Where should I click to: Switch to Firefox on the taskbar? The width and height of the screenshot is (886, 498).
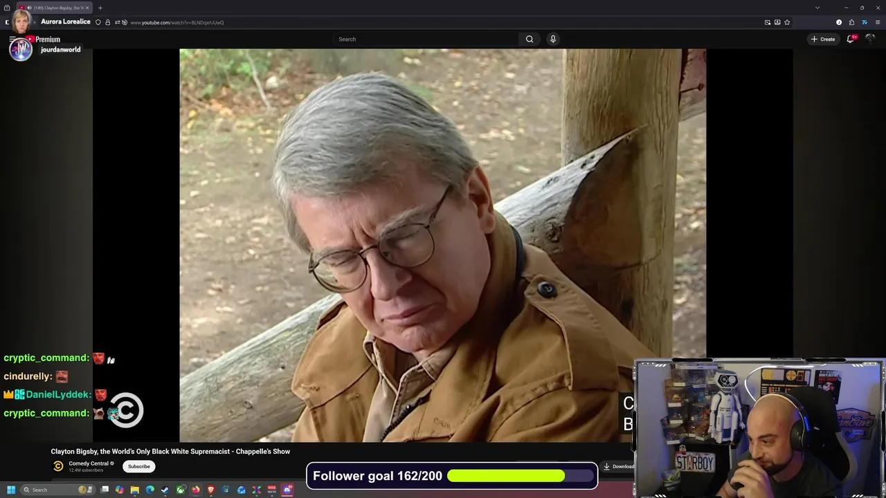click(x=196, y=490)
